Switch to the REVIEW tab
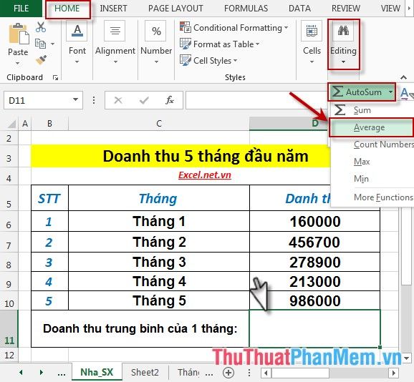Screen dimensions: 414x382 pos(346,9)
